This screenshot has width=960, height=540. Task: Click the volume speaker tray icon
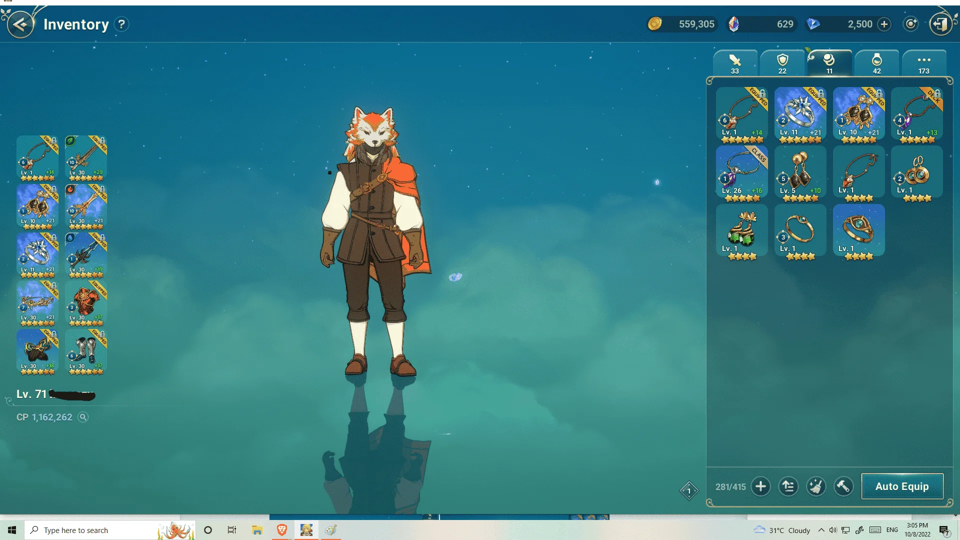click(833, 530)
